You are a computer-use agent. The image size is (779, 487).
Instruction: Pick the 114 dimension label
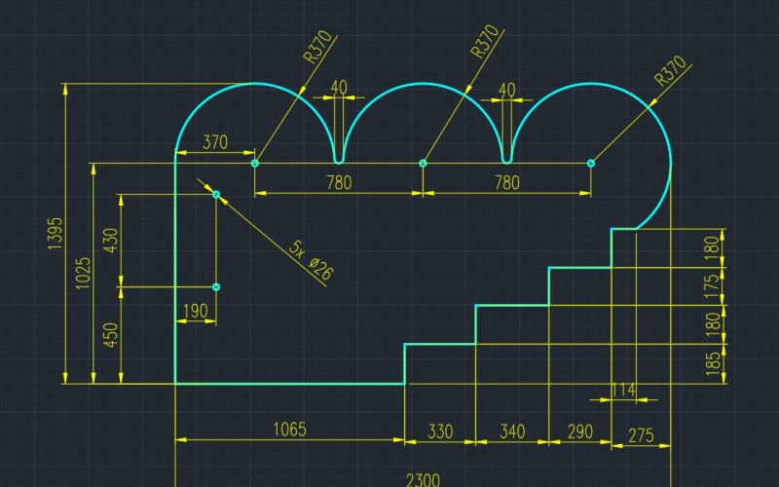[622, 391]
